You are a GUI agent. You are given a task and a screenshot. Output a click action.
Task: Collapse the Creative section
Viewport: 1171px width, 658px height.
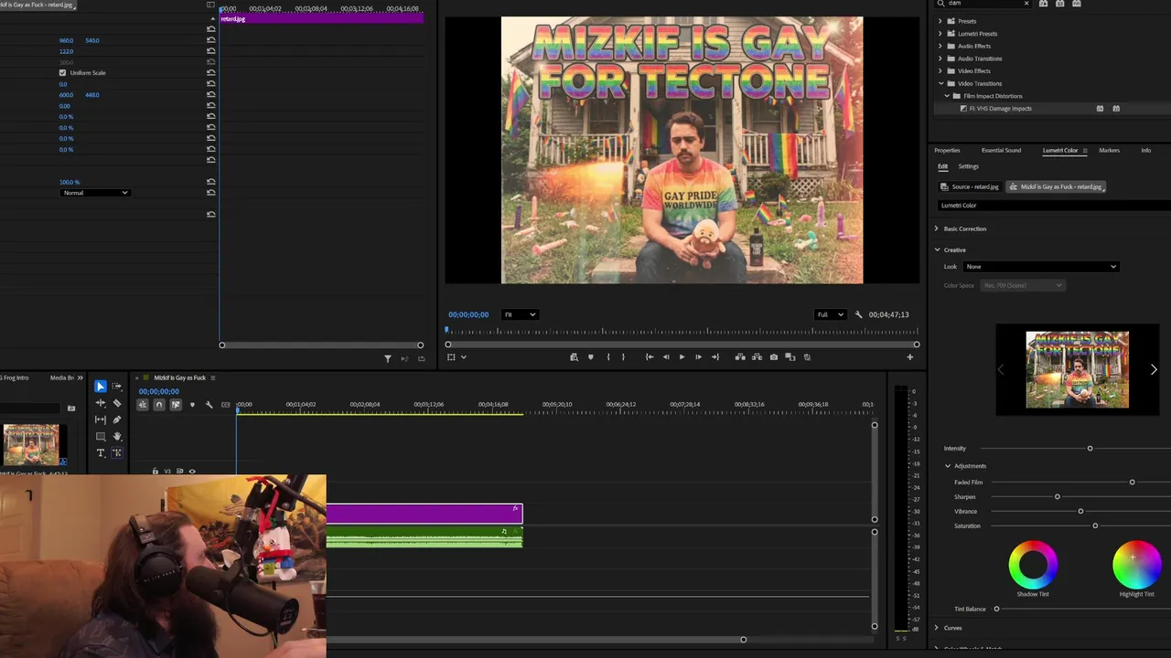coord(937,249)
